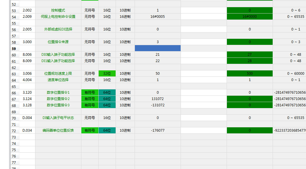Screen dimensions: 306x169
Task: Select value 50 in row 63
Action: pyautogui.click(x=158, y=74)
